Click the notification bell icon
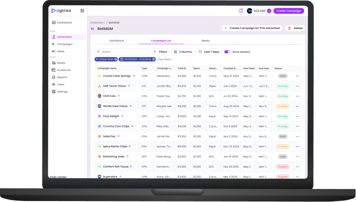The image size is (356, 202). (x=241, y=11)
